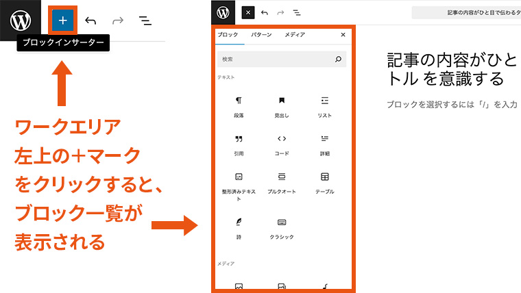Insert the 引用 quote block

coord(239,145)
